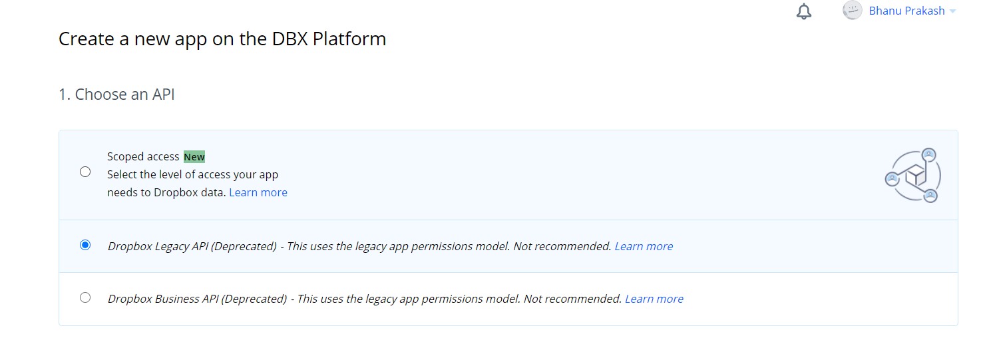Click the Scoped access network illustration
The image size is (995, 352).
tap(912, 176)
